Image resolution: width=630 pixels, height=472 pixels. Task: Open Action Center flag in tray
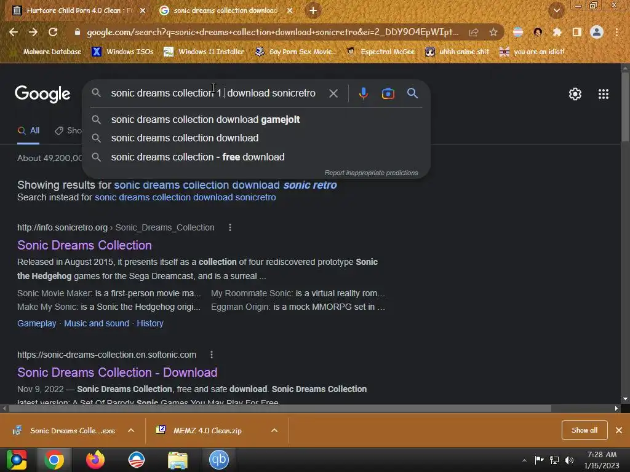[x=539, y=460]
